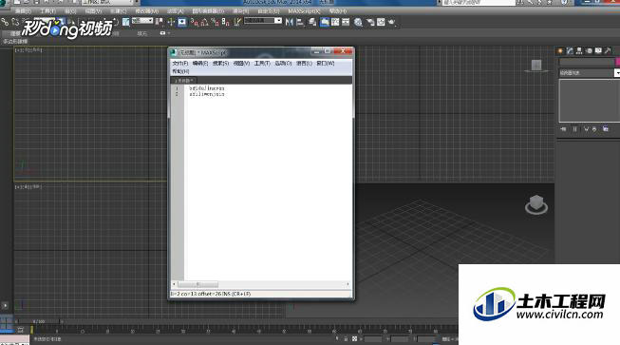
Task: Open the MAXScript menu in main menu bar
Action: click(x=304, y=11)
